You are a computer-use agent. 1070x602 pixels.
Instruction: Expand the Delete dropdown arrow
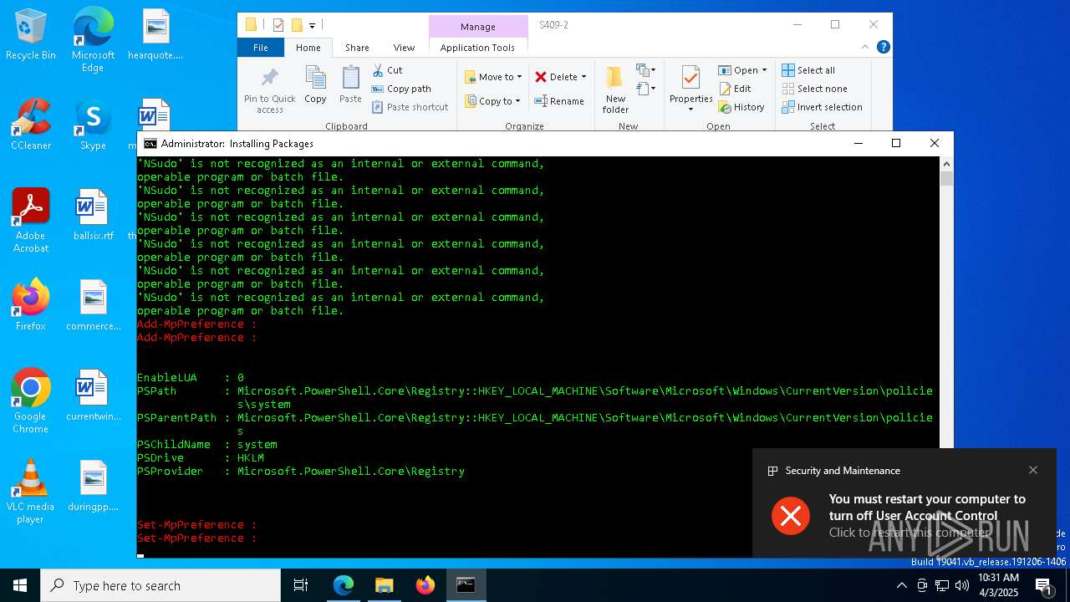(583, 77)
